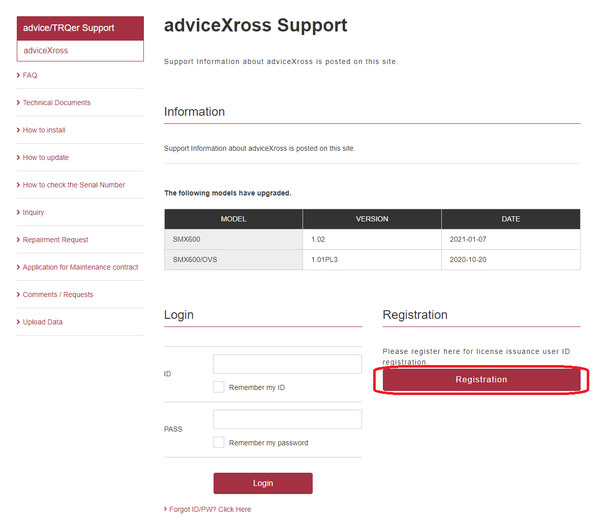Click the DATE column header
Screen dimensions: 603x524
510,219
